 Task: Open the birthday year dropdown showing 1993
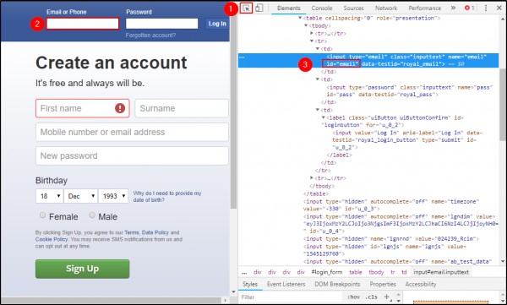coord(113,196)
